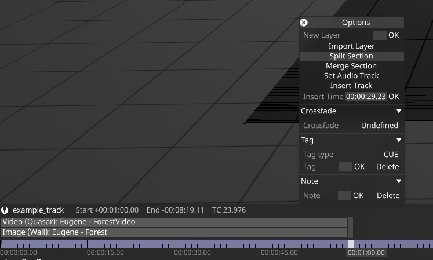
Task: Click the example_track lock/pin icon
Action: tap(5, 210)
